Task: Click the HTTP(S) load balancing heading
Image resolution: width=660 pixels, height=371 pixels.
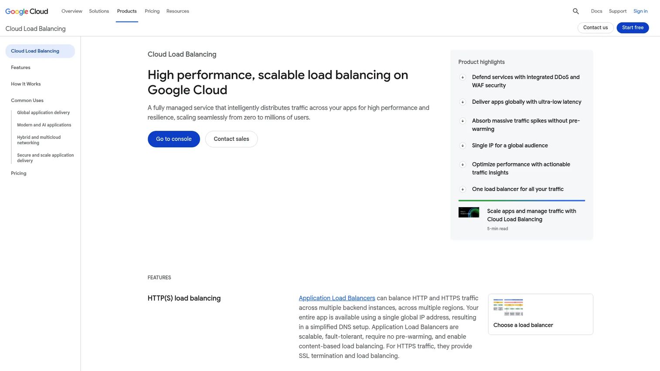Action: [x=184, y=298]
